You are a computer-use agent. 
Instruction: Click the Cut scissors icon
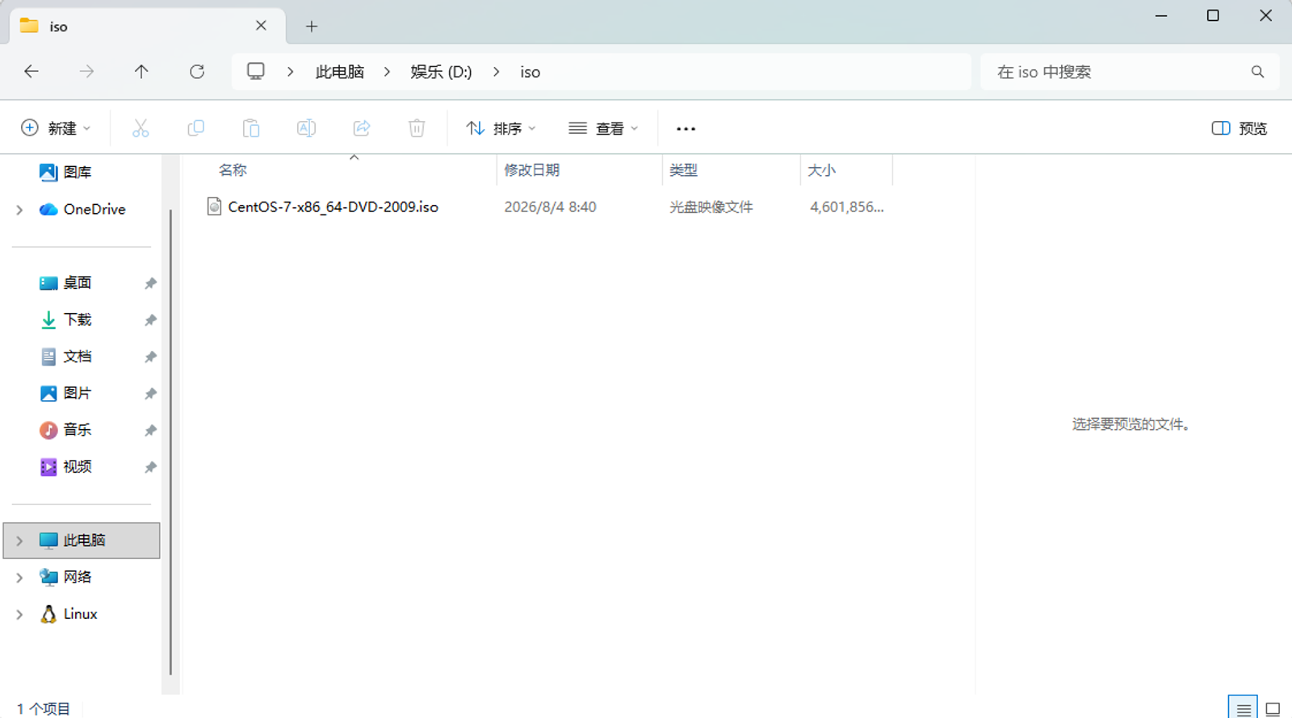point(141,128)
